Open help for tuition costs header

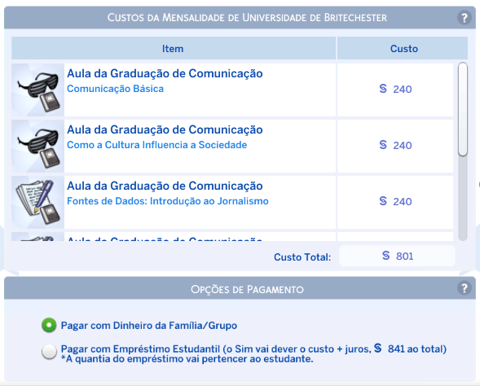464,18
